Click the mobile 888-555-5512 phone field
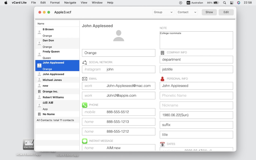This screenshot has height=160, width=256. click(119, 112)
